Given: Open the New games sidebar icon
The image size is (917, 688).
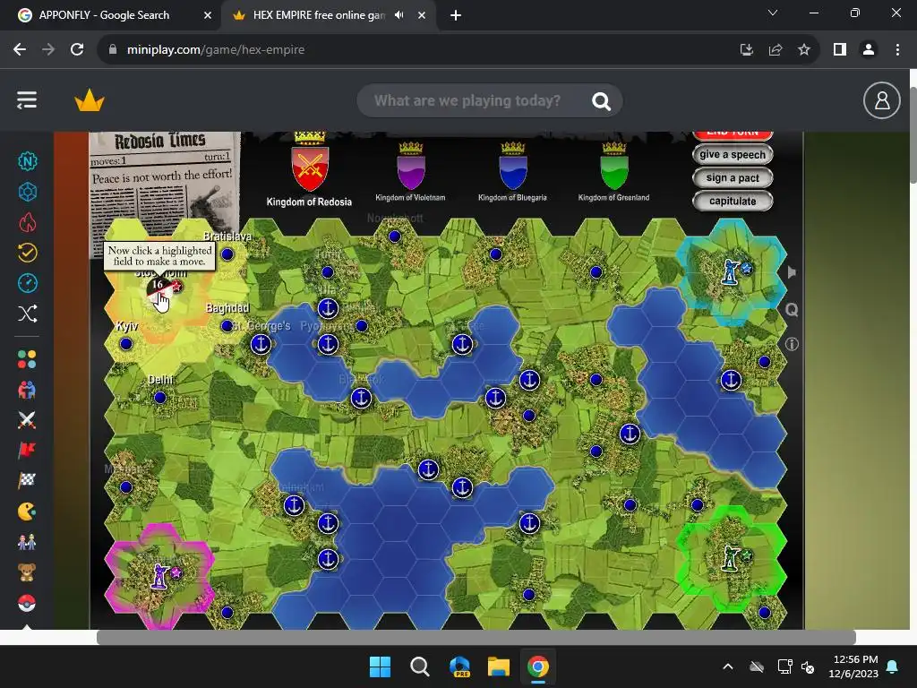Looking at the screenshot, I should click(x=27, y=161).
